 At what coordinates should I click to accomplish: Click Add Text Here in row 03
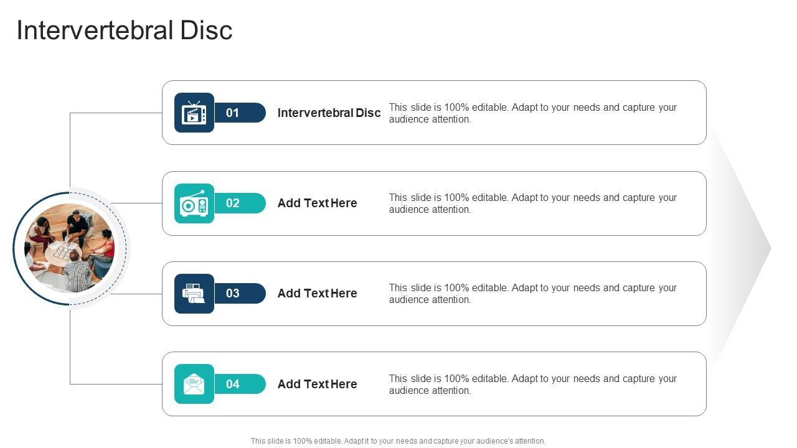click(317, 293)
